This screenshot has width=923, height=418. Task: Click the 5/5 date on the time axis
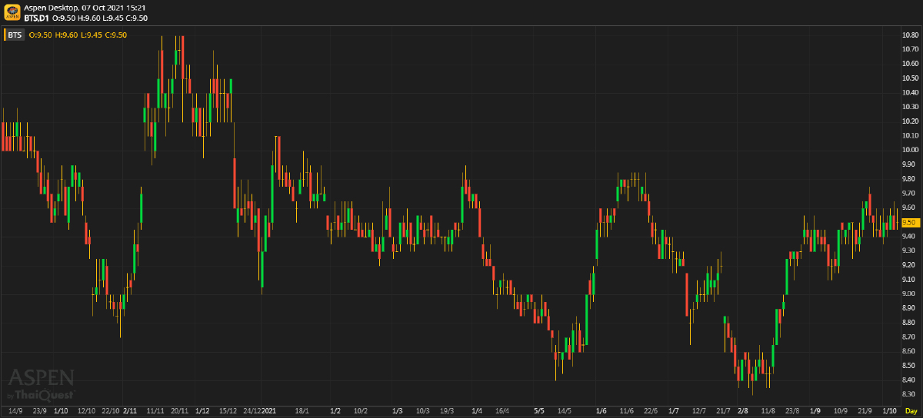539,411
